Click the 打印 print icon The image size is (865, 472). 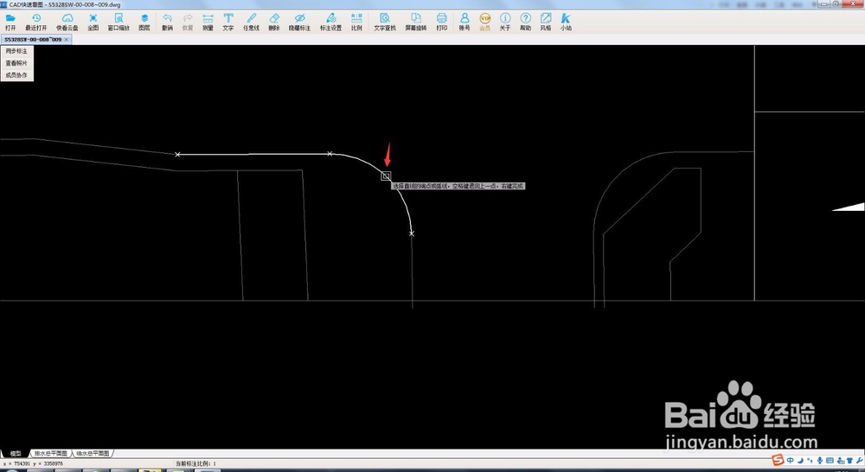point(442,22)
